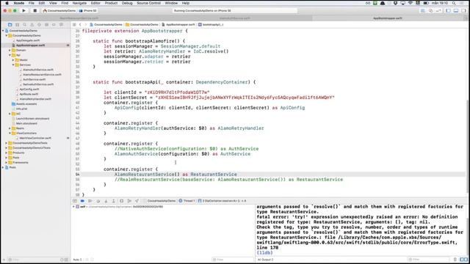Expand the Realm folder
Screen dimensions: 470x264
[x=10, y=128]
